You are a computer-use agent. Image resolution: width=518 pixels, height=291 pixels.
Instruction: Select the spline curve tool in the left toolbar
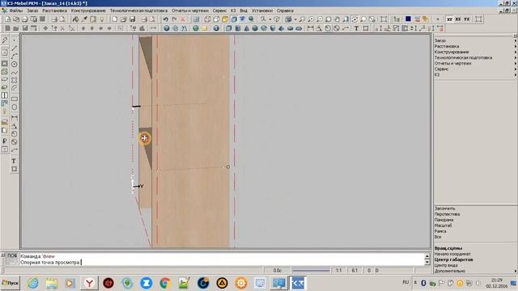[15, 73]
